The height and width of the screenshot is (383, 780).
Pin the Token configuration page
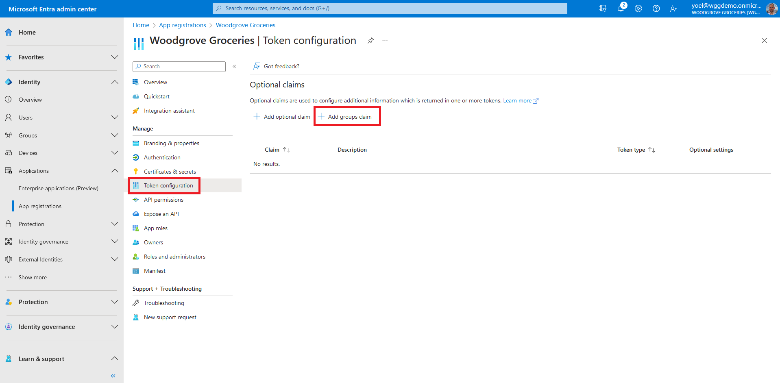pos(370,41)
